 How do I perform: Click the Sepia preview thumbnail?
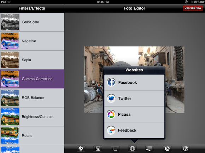[10, 60]
